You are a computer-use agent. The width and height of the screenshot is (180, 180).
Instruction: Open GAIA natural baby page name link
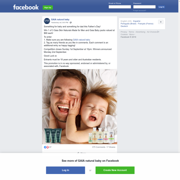(60, 19)
